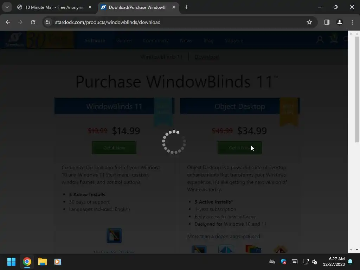This screenshot has width=360, height=270.
Task: Reload the Stardock page
Action: coord(33,22)
